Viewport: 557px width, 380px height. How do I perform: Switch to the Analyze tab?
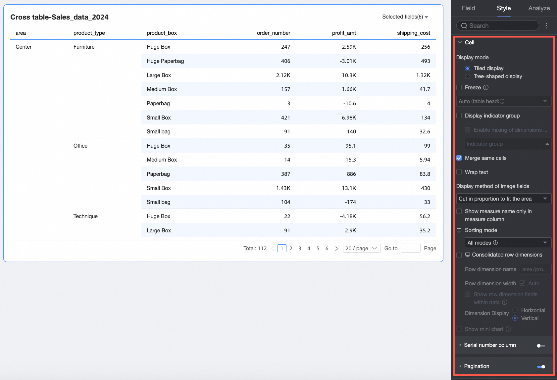coord(539,8)
